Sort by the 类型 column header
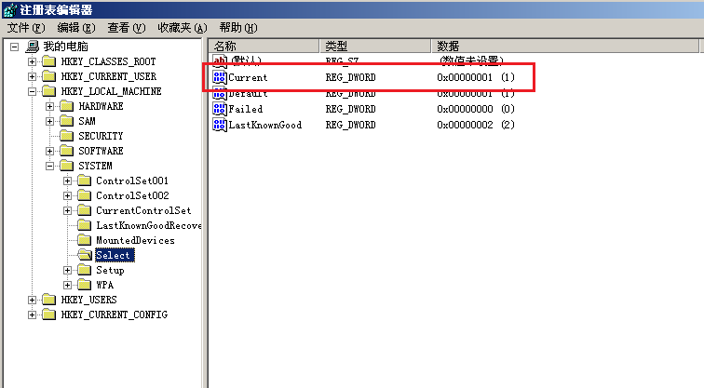Image resolution: width=704 pixels, height=388 pixels. (x=375, y=46)
